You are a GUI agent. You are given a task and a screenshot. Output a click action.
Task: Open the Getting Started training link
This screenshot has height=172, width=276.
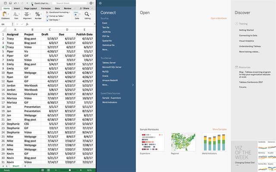point(246,30)
